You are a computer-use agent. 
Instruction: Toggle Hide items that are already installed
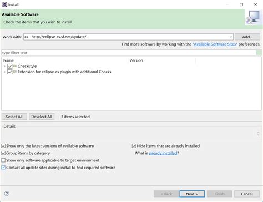pos(134,146)
